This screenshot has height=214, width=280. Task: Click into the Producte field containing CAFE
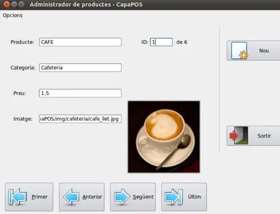point(80,42)
